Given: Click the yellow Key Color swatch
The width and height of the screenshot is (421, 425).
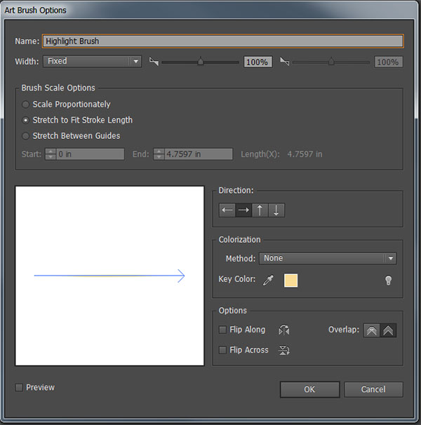Looking at the screenshot, I should point(290,281).
